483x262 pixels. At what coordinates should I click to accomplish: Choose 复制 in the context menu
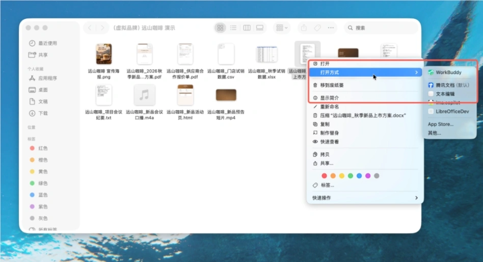pyautogui.click(x=365, y=124)
